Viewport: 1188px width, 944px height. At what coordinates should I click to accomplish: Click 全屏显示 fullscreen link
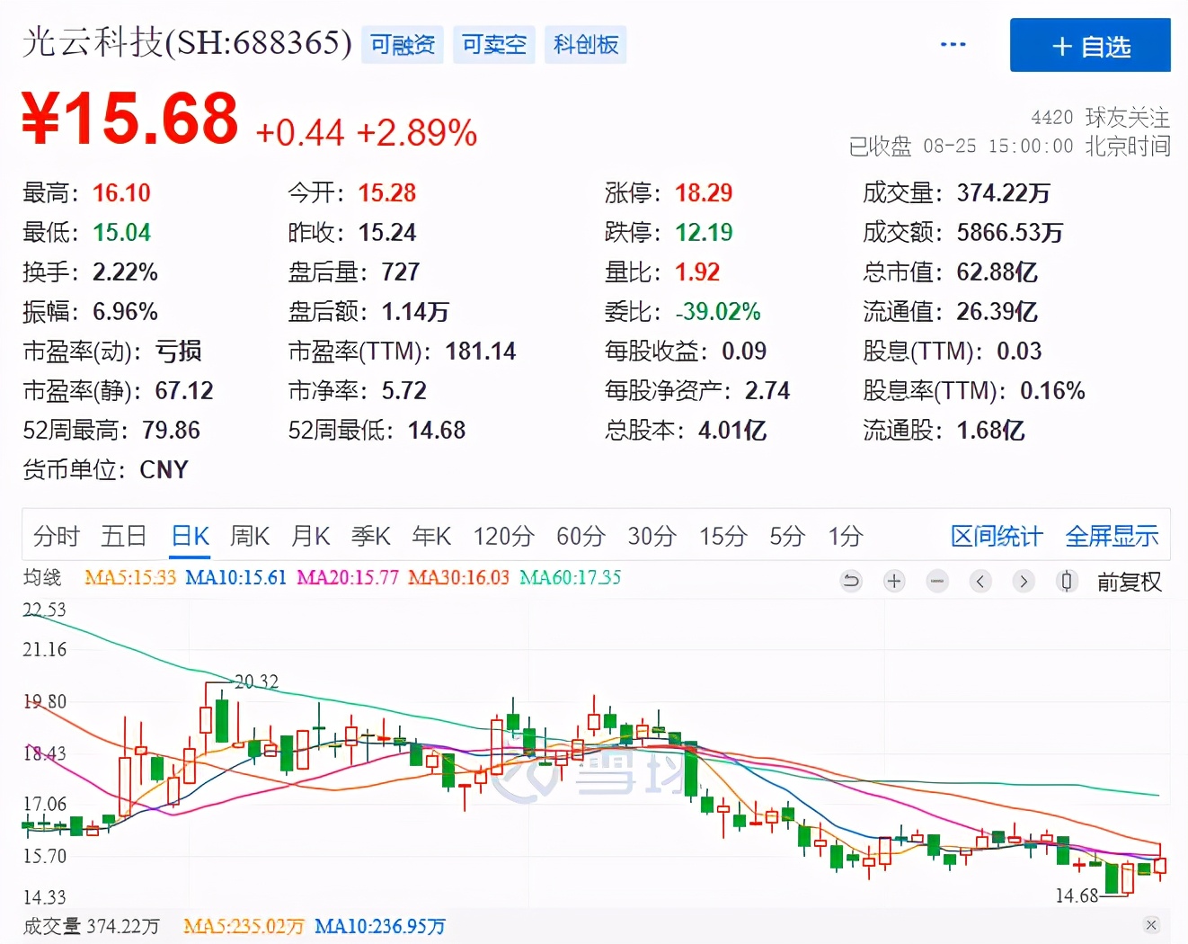[1112, 537]
